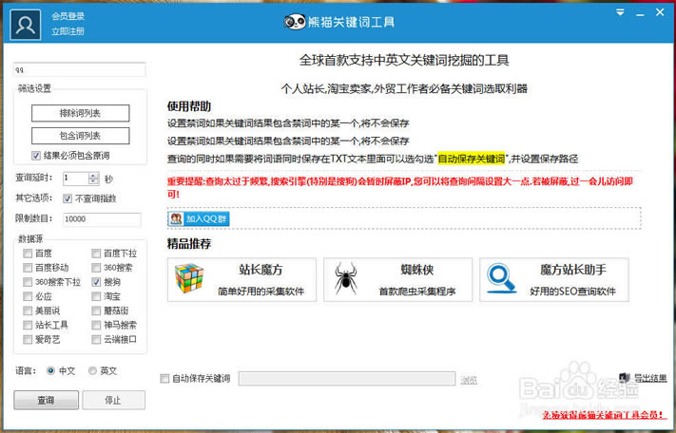Click 立即注册 link
Image resolution: width=676 pixels, height=433 pixels.
click(68, 31)
